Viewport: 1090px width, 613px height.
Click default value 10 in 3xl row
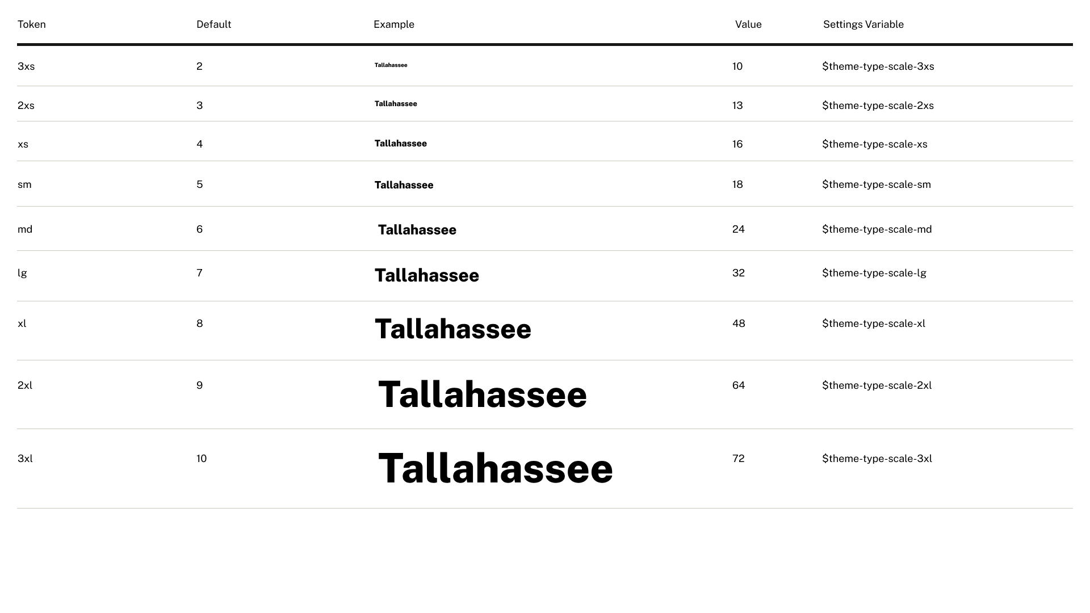coord(202,459)
